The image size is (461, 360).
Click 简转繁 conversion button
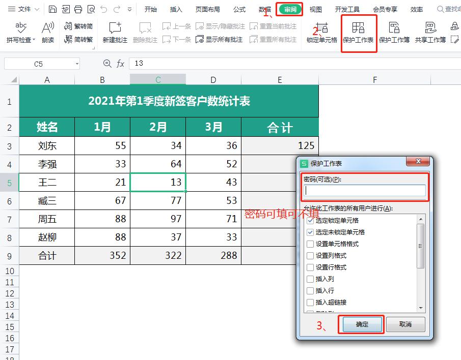point(78,39)
